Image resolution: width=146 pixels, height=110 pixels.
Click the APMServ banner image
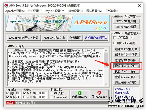[x=58, y=23]
